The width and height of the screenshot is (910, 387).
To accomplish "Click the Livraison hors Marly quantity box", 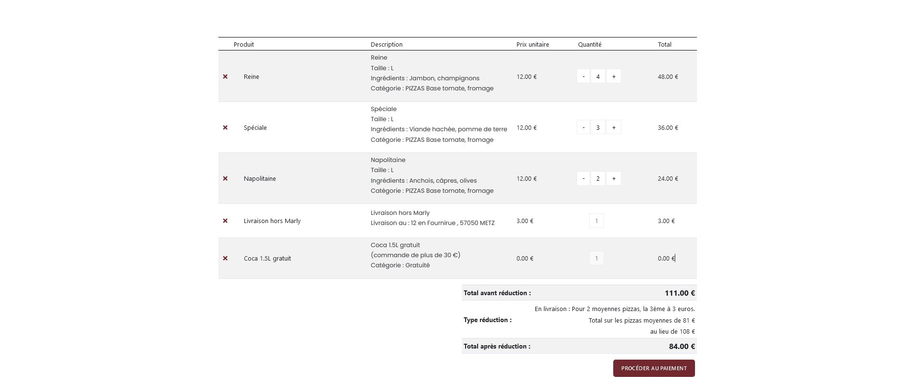I will coord(596,221).
